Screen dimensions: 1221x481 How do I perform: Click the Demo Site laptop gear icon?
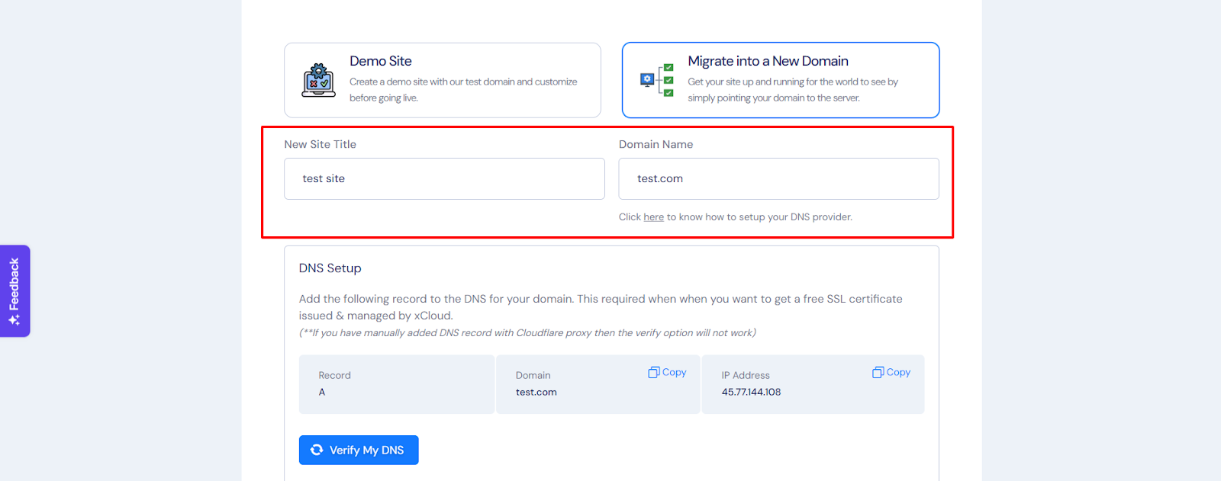tap(318, 80)
